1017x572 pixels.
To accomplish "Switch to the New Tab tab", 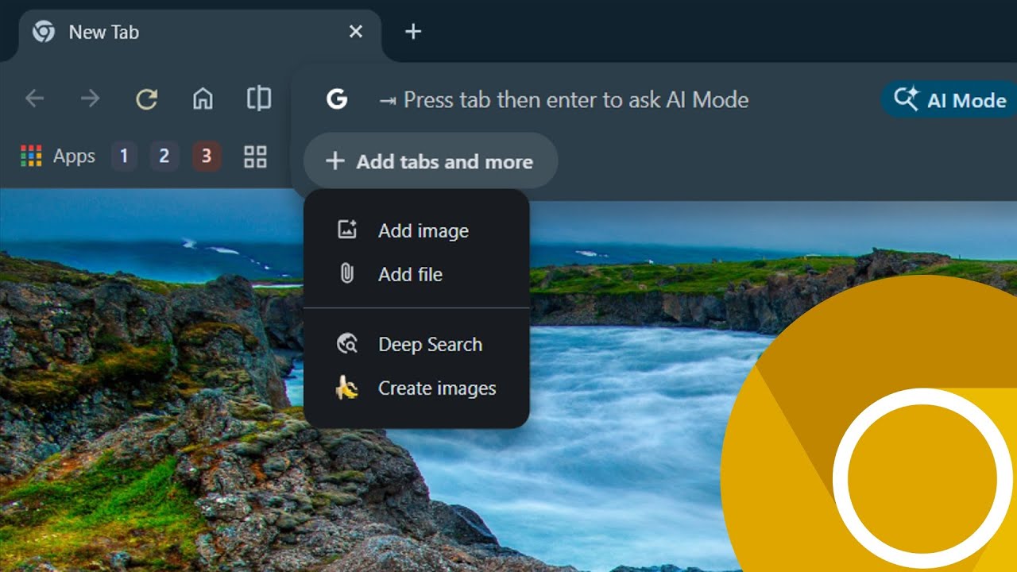I will tap(199, 33).
